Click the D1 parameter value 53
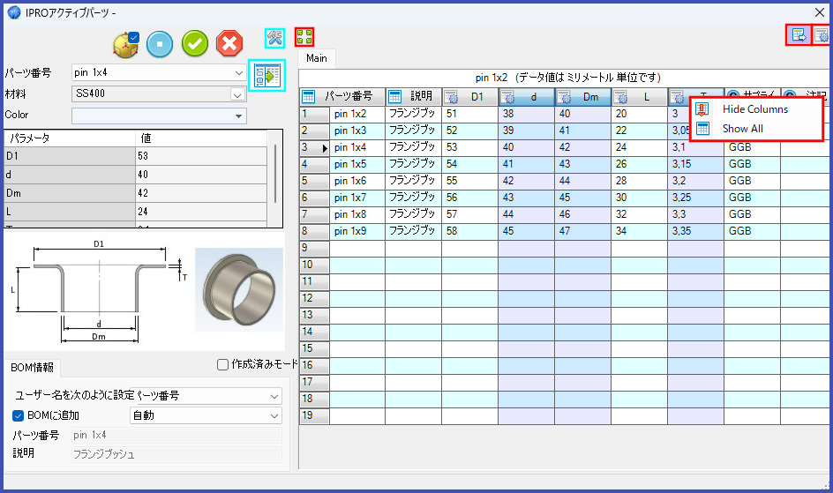Screen dimensions: 833x493 [x=201, y=156]
